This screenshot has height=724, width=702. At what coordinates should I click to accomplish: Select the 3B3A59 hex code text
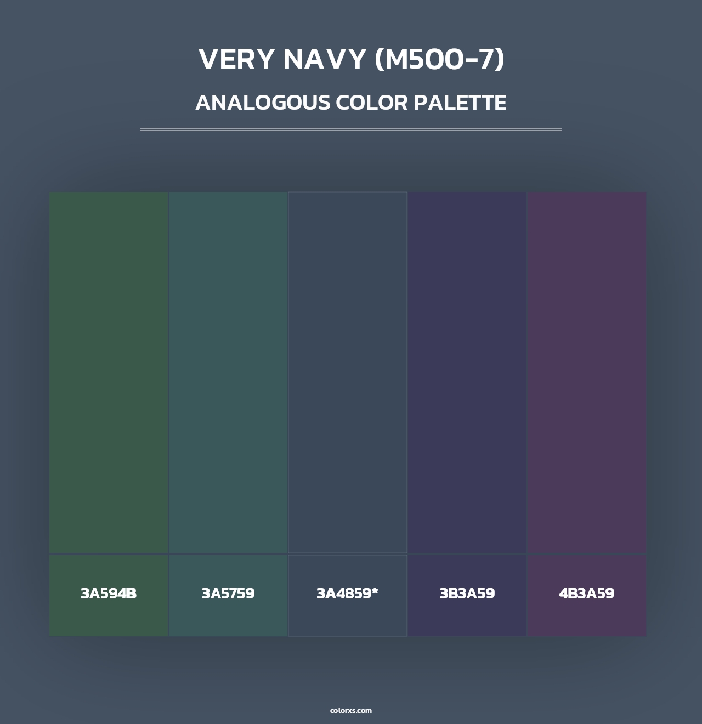pos(467,593)
